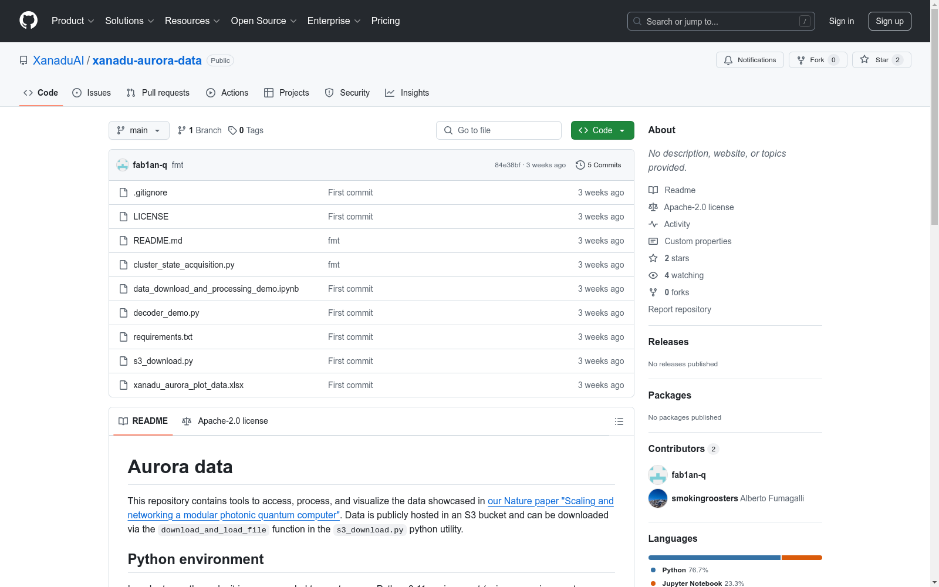The image size is (939, 587).
Task: Open the main branch selector dropdown
Action: tap(139, 130)
